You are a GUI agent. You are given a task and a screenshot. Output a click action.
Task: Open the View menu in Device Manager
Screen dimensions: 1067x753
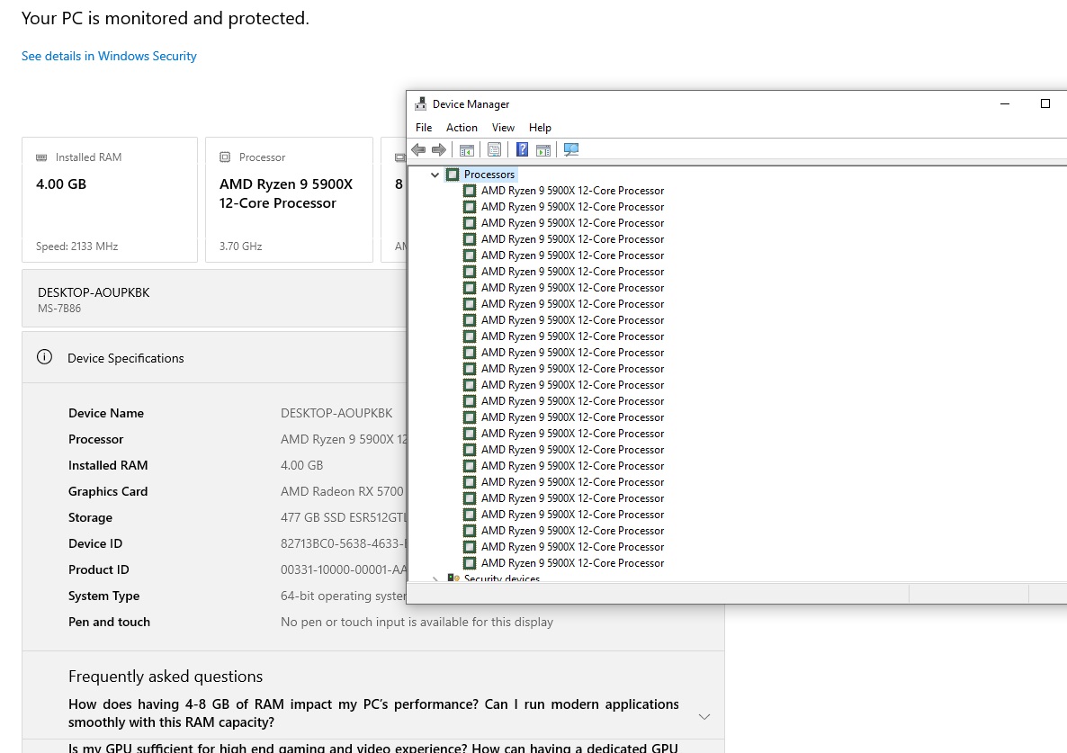[x=503, y=128]
